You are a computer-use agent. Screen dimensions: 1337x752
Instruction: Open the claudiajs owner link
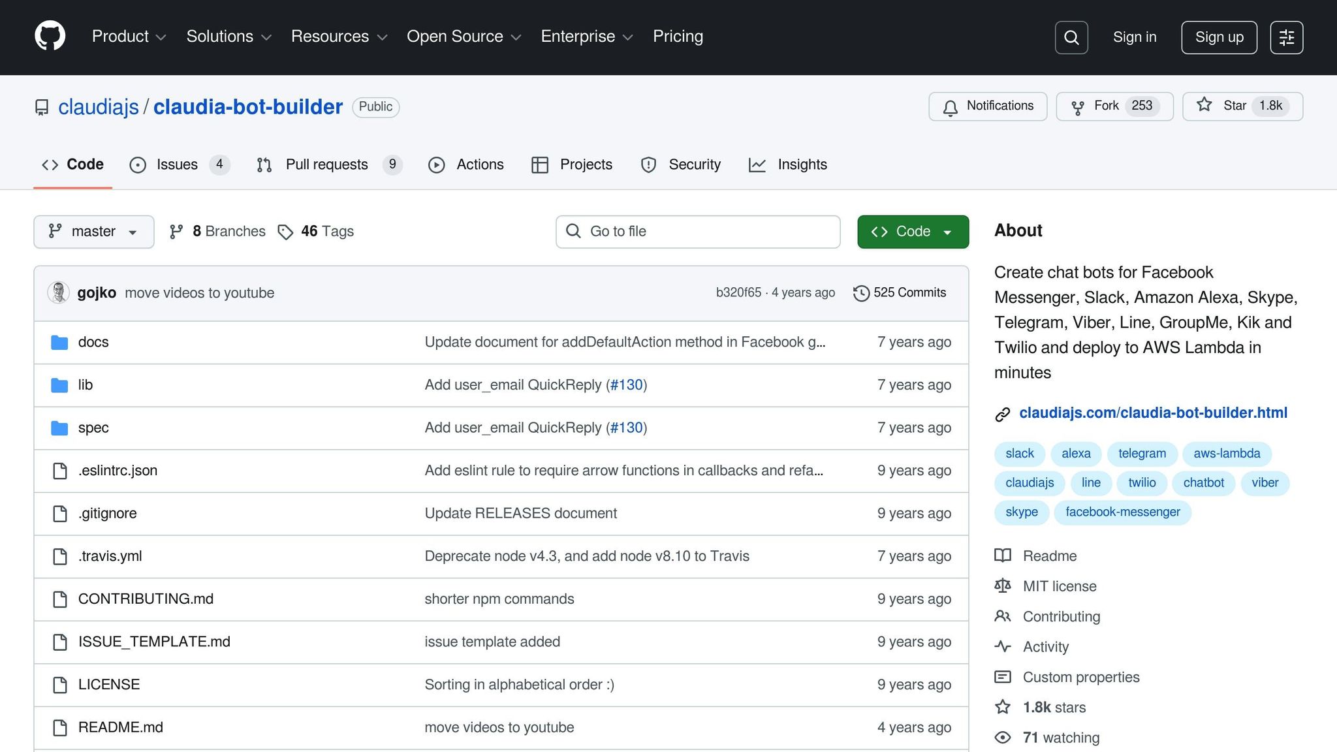coord(99,107)
